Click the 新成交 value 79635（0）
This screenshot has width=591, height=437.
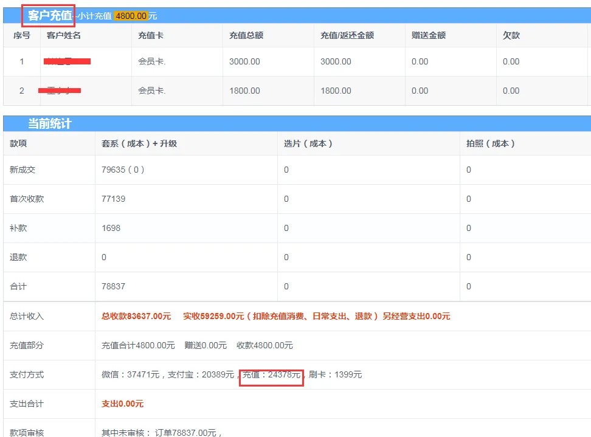[x=123, y=170]
